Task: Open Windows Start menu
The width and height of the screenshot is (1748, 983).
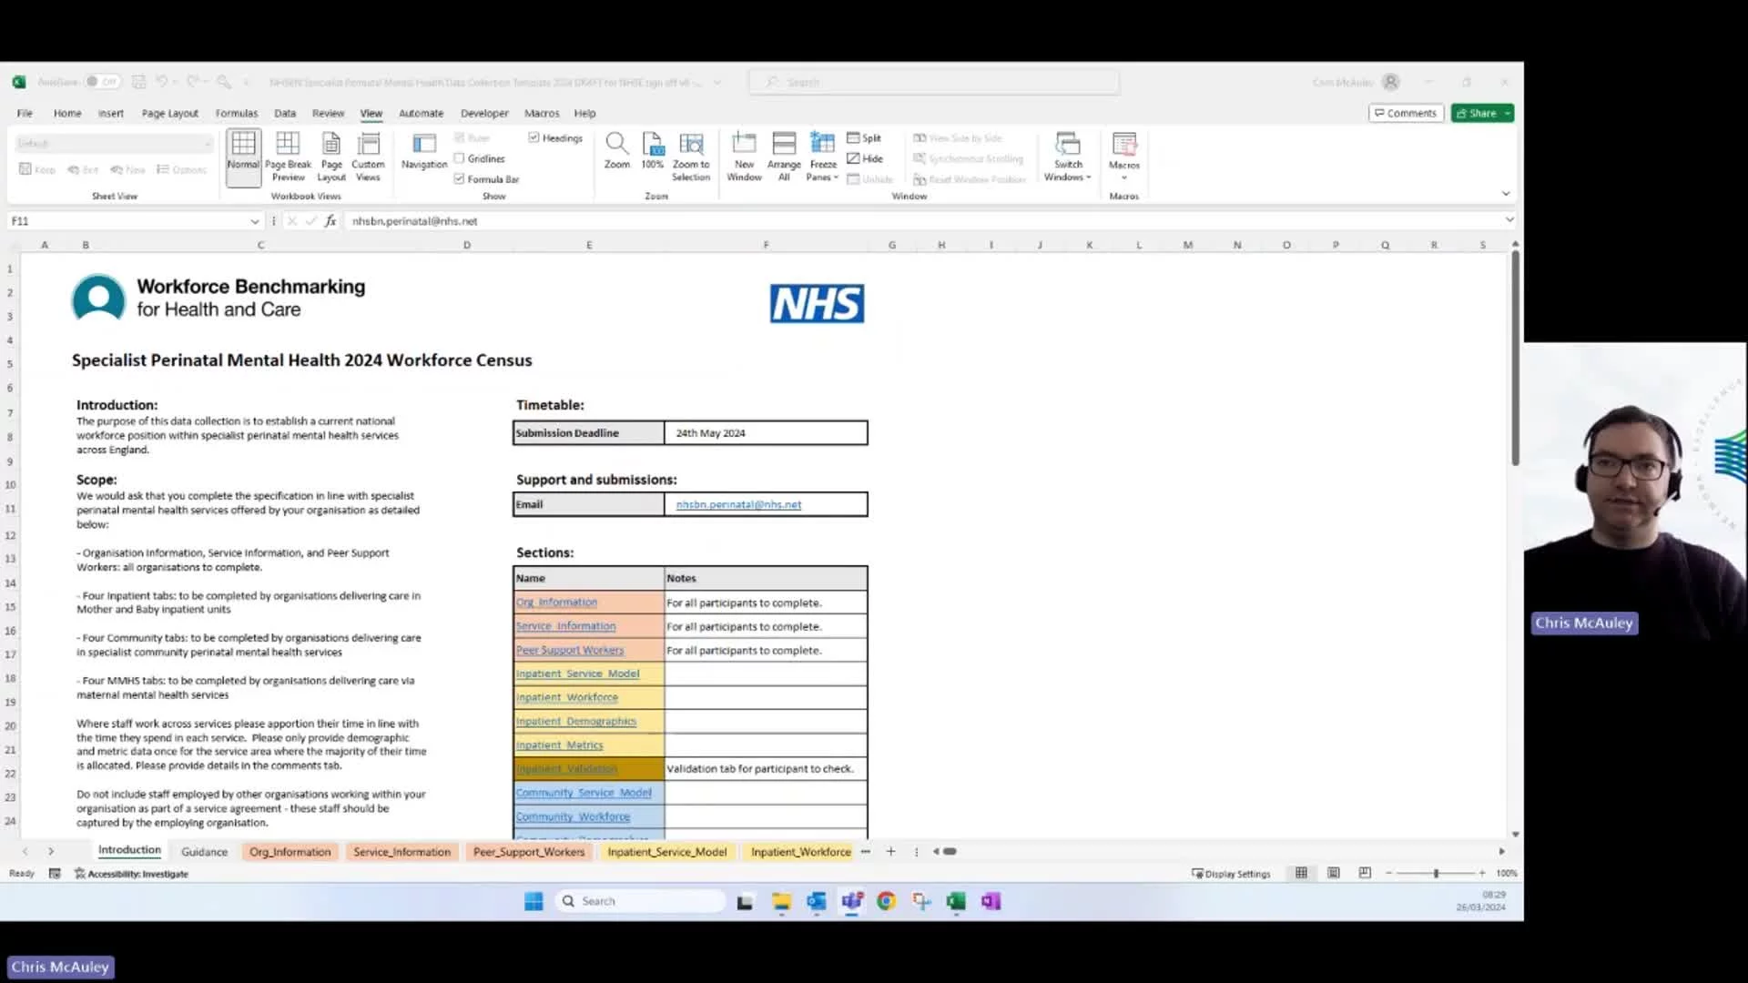Action: [534, 901]
